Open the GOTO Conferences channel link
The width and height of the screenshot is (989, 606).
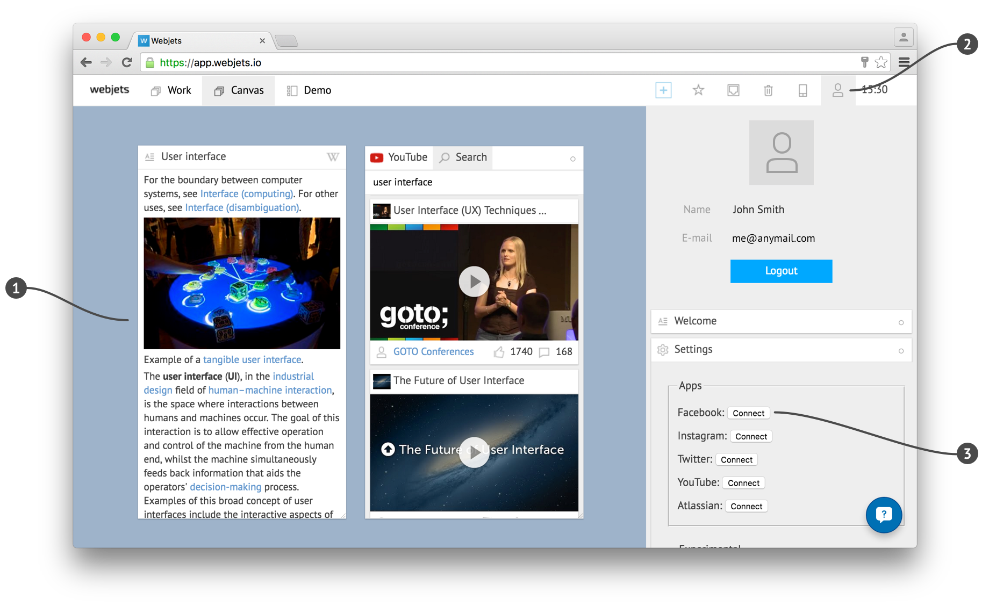pos(433,352)
